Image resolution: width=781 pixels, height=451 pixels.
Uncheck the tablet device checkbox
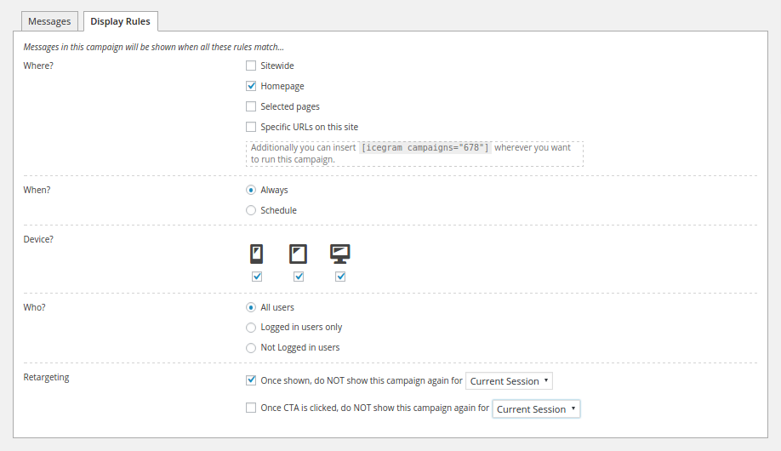[x=299, y=277]
